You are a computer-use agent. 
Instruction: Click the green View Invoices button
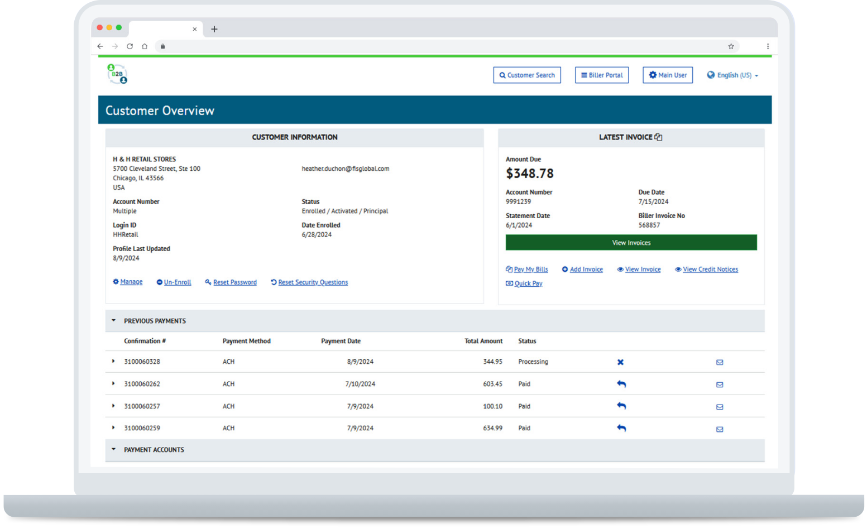click(631, 243)
